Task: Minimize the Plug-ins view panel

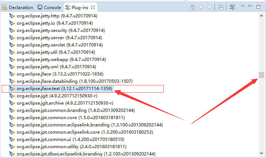Action: tap(250, 6)
